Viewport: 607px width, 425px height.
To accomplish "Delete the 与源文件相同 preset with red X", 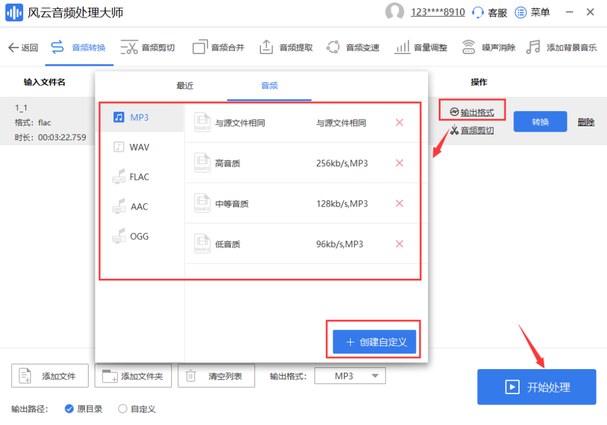I will point(399,123).
